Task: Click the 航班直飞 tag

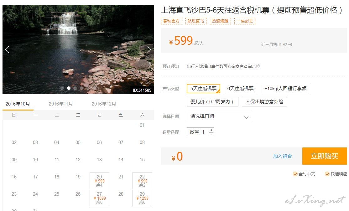Action: click(196, 21)
